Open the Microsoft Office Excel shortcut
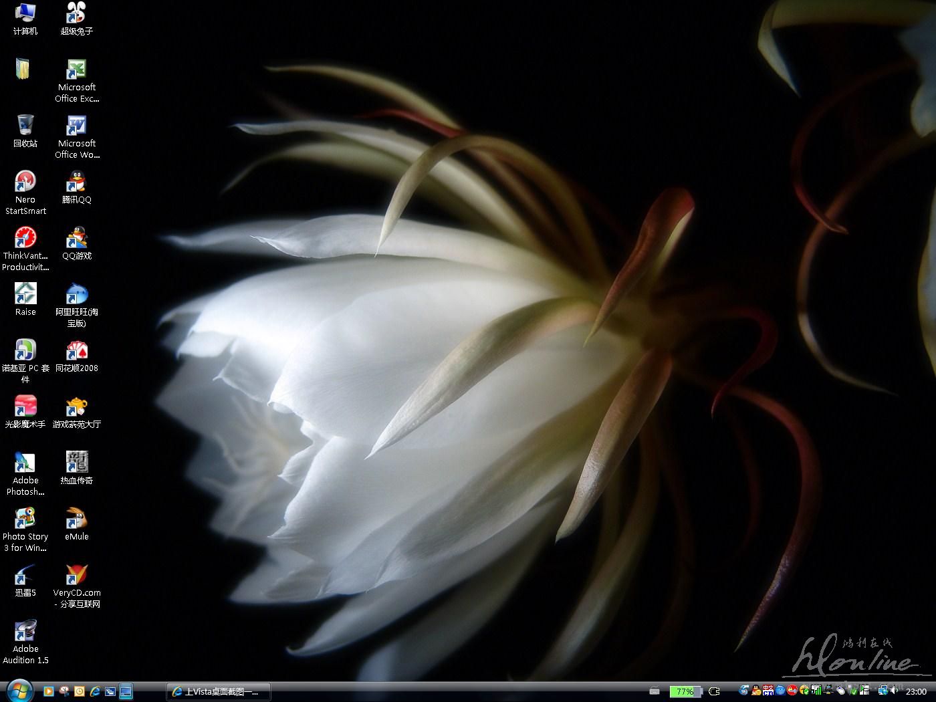 76,70
